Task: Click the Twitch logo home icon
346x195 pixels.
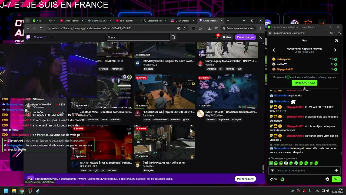Action: [28, 37]
